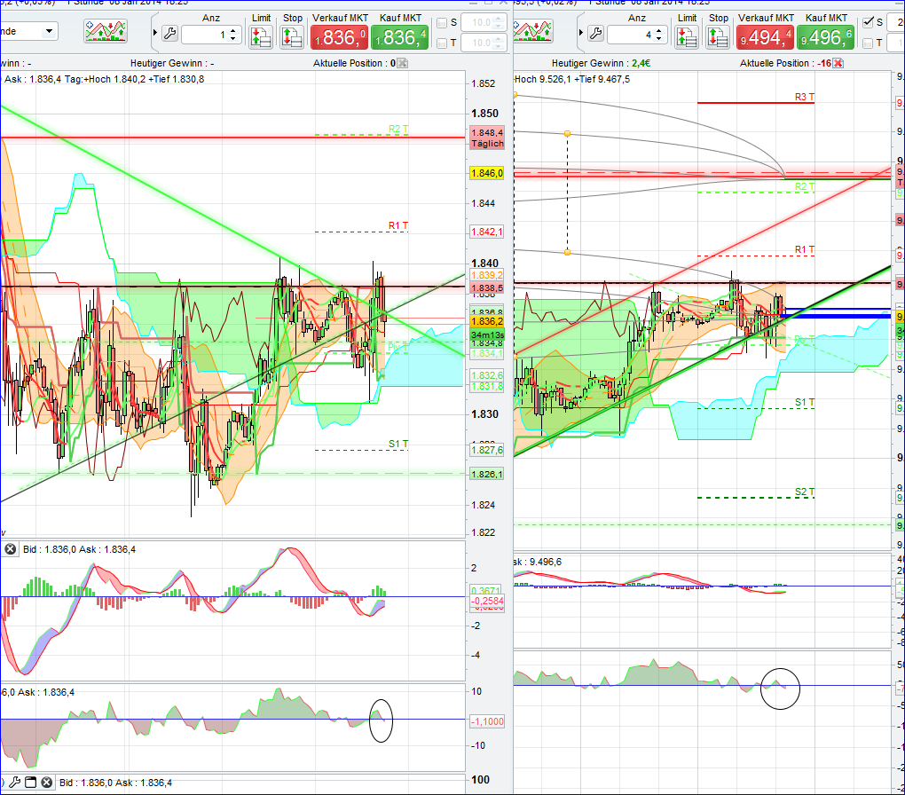Click the wrench icon in the bottom indicator bar
Image resolution: width=905 pixels, height=795 pixels.
(15, 783)
